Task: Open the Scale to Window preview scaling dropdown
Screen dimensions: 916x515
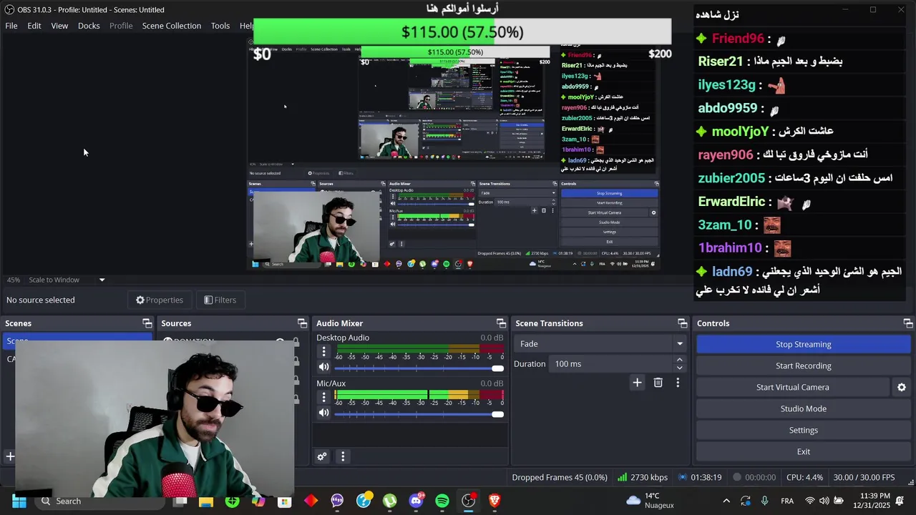Action: pyautogui.click(x=67, y=280)
